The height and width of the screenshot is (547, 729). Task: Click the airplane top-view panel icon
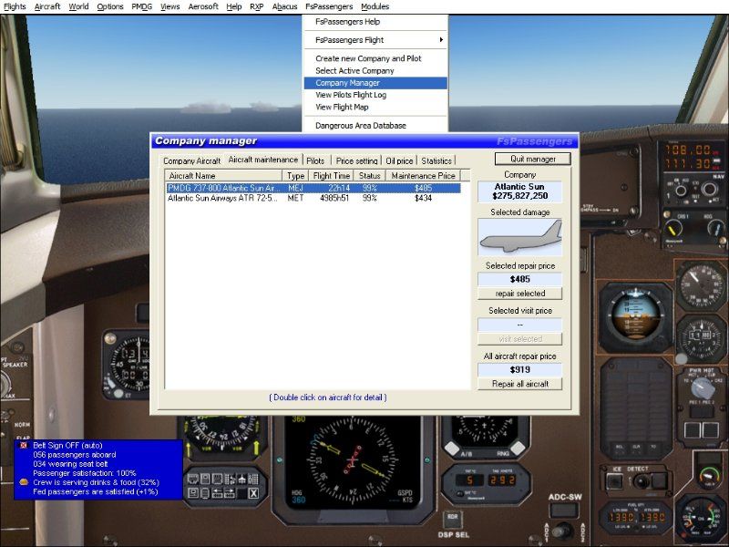pos(241,479)
